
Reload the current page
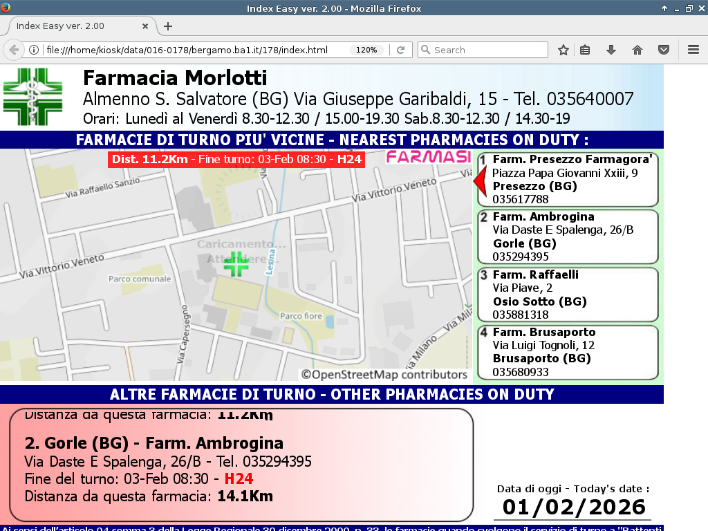pyautogui.click(x=400, y=50)
